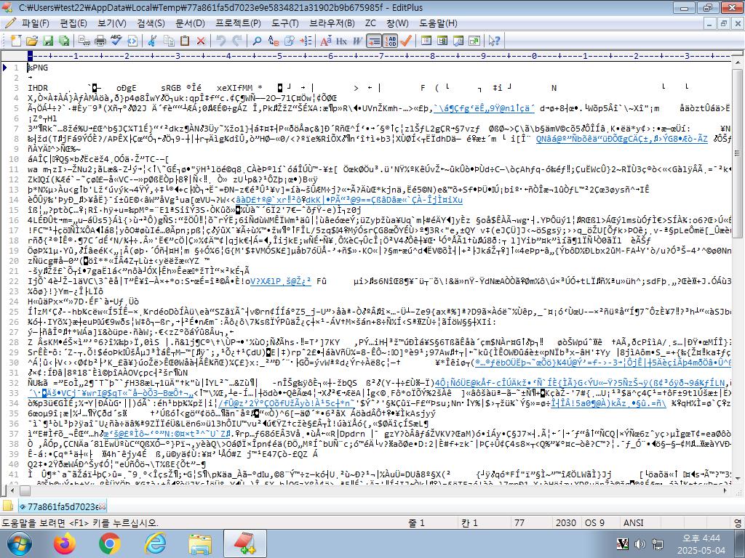
Task: Create a new document with the New icon
Action: 16,41
